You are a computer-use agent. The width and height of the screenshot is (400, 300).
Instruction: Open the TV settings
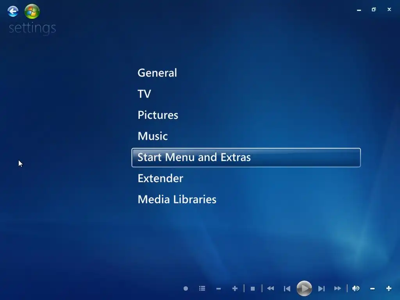[x=145, y=94]
